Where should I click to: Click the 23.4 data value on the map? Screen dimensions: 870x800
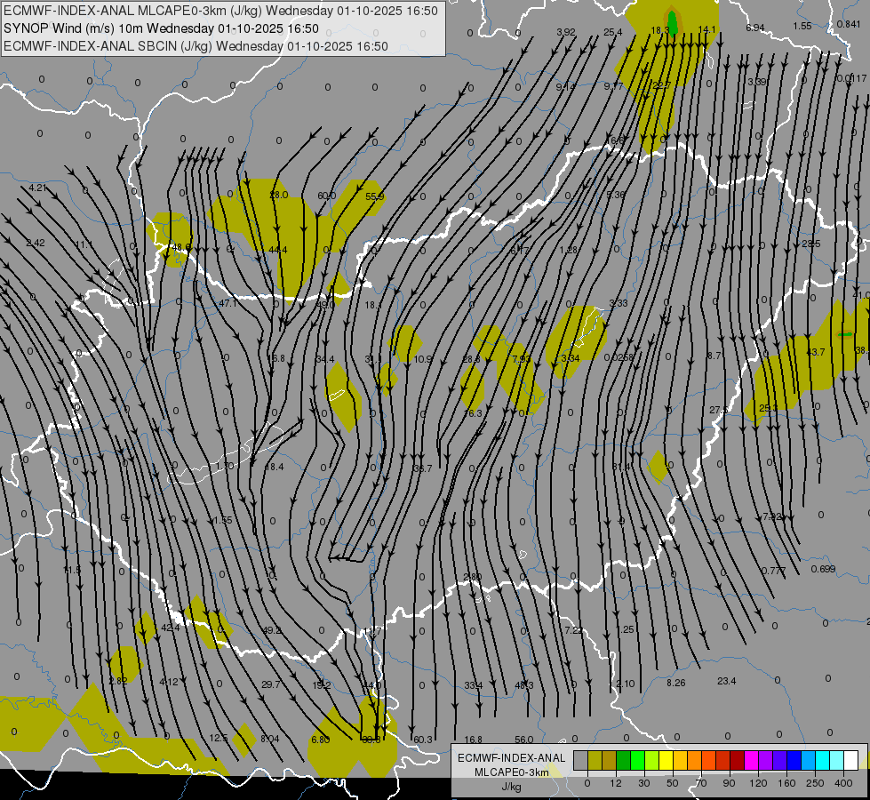click(x=727, y=681)
